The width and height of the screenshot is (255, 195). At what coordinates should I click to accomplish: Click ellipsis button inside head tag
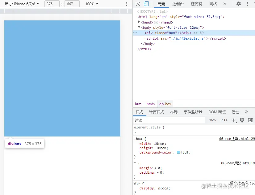(156, 22)
